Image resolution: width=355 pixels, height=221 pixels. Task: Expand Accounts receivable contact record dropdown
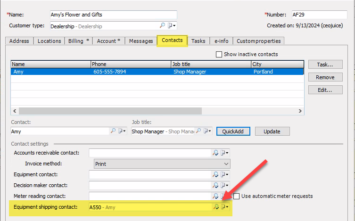[x=224, y=153]
